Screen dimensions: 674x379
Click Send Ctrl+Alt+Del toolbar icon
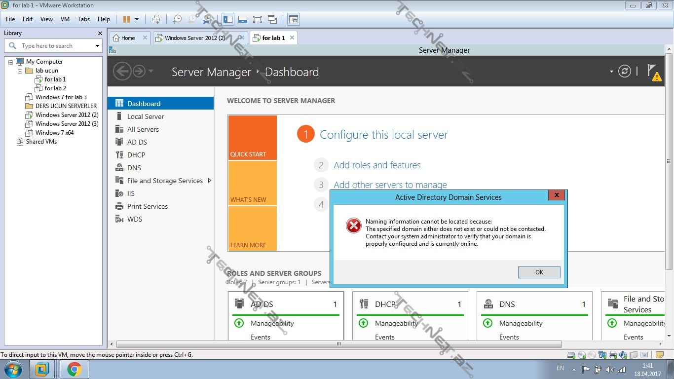(x=156, y=19)
